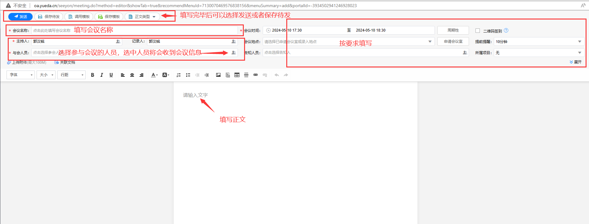This screenshot has width=589, height=224.
Task: Toggle italic text formatting
Action: (102, 75)
